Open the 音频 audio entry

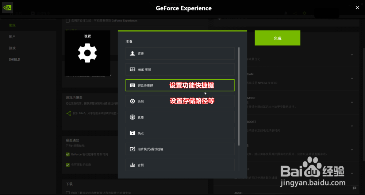[x=180, y=165]
